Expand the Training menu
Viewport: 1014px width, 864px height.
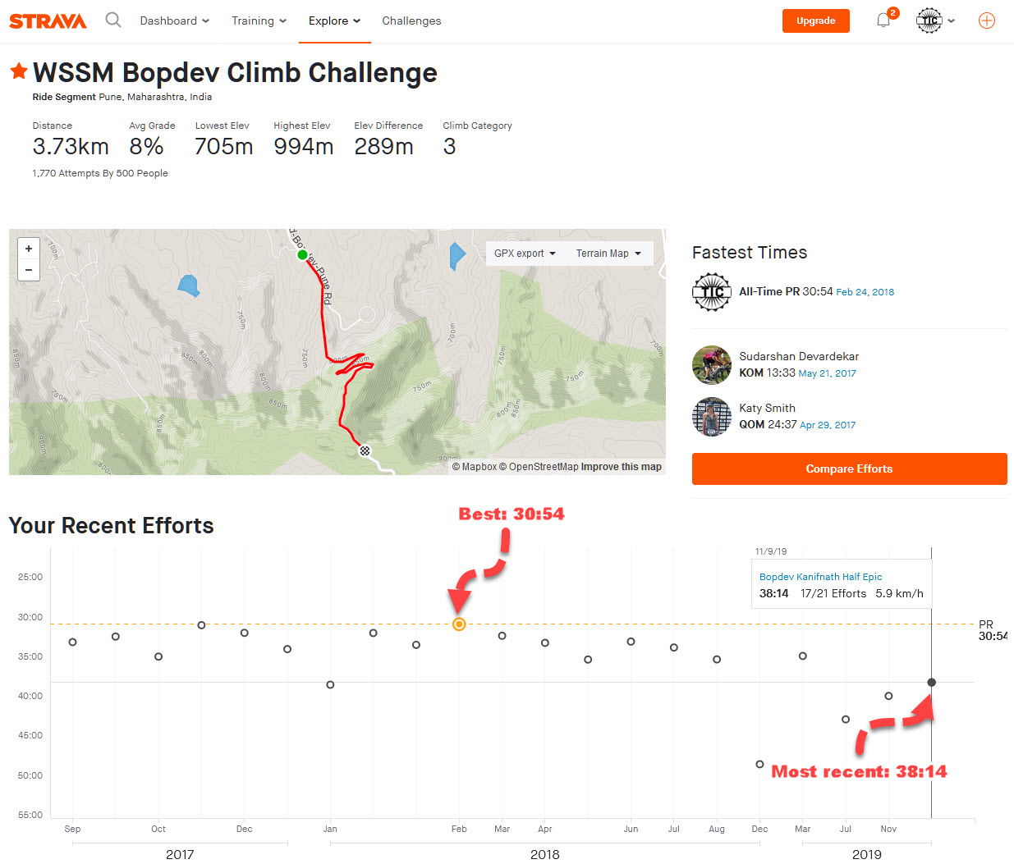coord(259,21)
